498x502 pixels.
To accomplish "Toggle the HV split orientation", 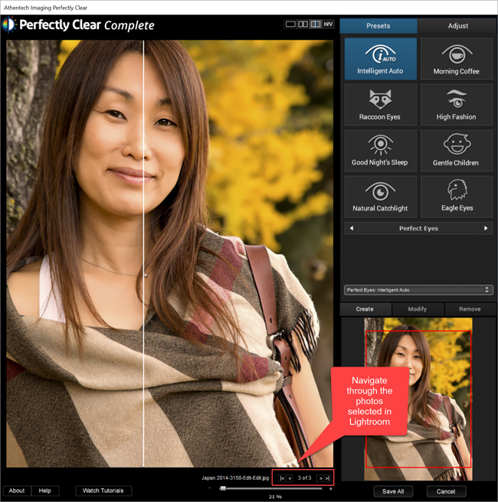I will (x=328, y=24).
